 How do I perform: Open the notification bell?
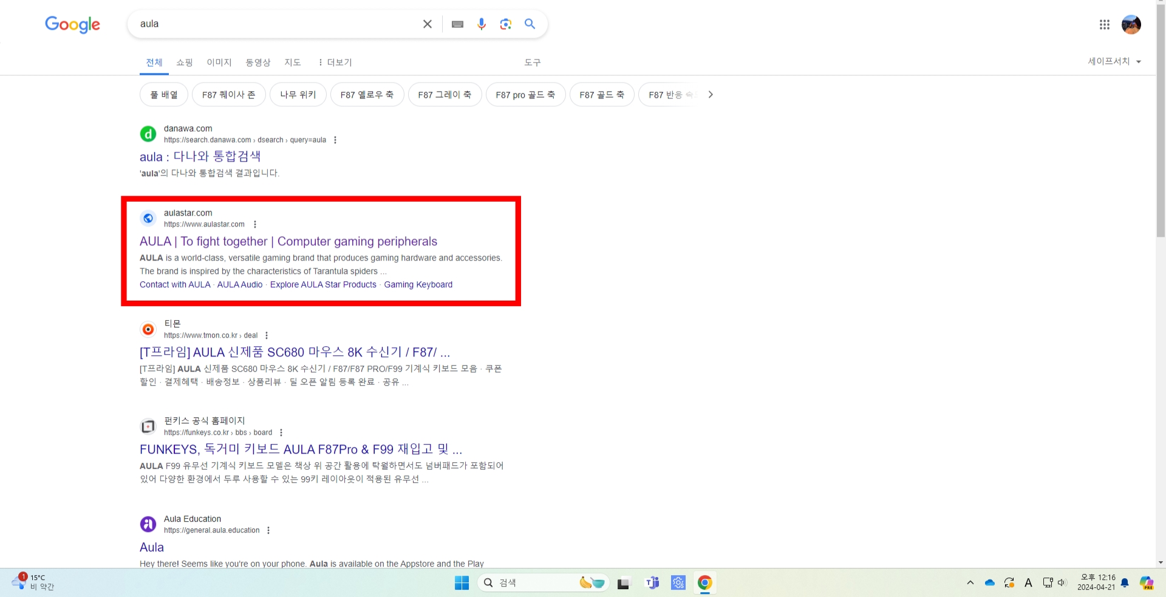[1125, 583]
